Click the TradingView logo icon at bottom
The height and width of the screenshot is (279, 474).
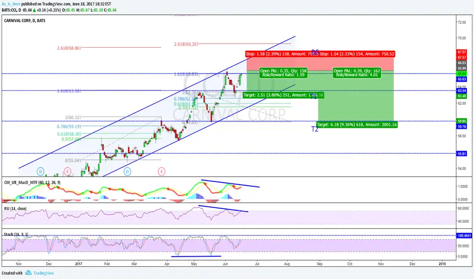[x=28, y=273]
